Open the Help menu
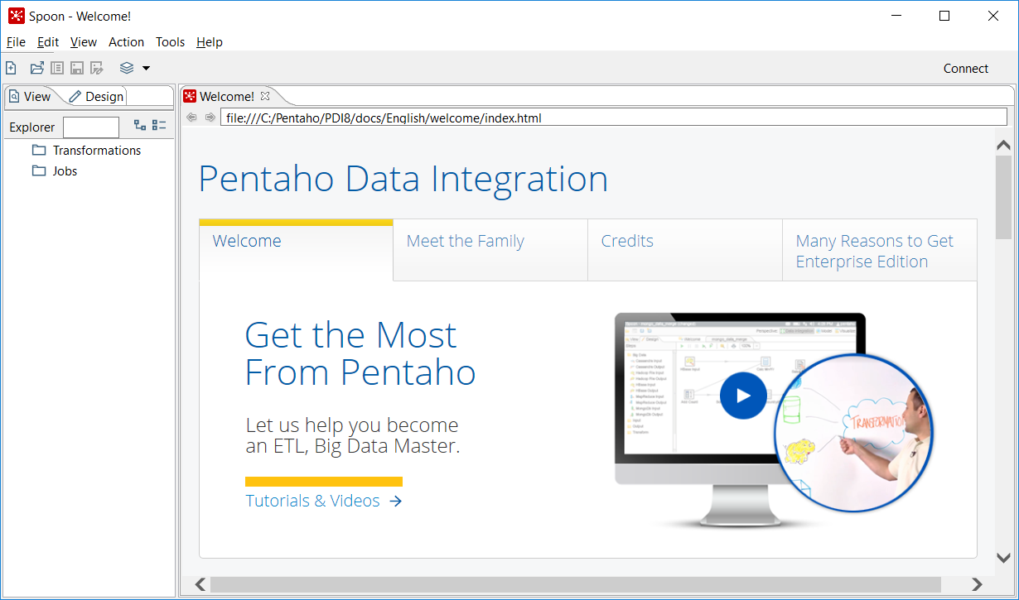The image size is (1019, 600). [x=210, y=42]
